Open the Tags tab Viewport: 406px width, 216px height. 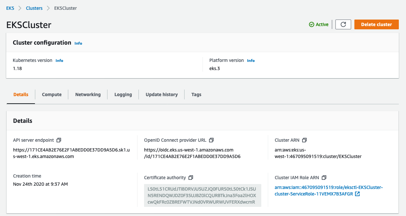196,94
